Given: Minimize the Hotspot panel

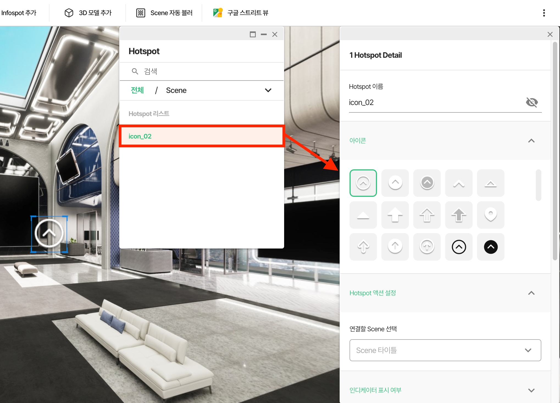Looking at the screenshot, I should point(264,34).
